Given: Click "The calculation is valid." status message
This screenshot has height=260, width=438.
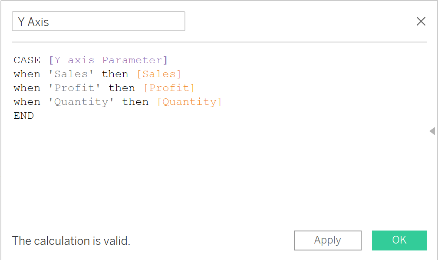Looking at the screenshot, I should (71, 241).
